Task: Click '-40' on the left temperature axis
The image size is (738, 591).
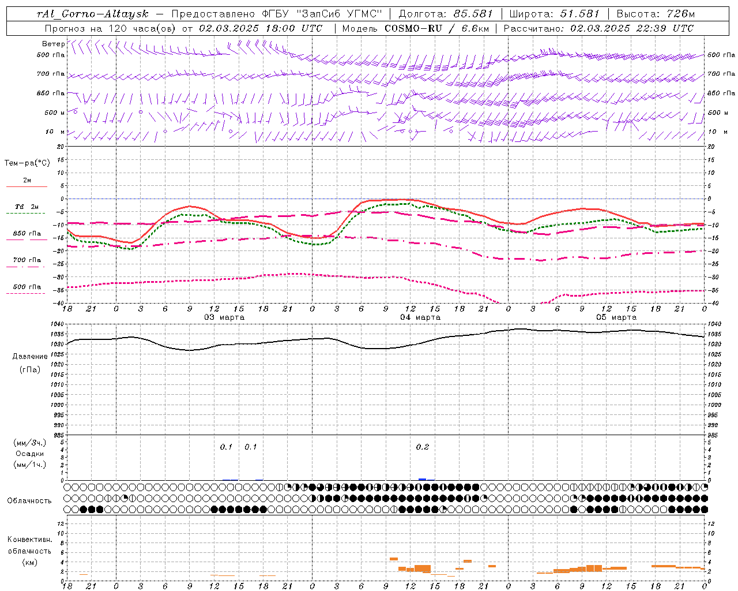Action: click(x=59, y=303)
